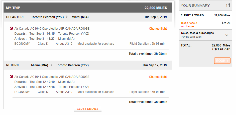This screenshot has height=115, width=236.
Task: Click the passenger icon in Your Summary
Action: [x=229, y=5]
